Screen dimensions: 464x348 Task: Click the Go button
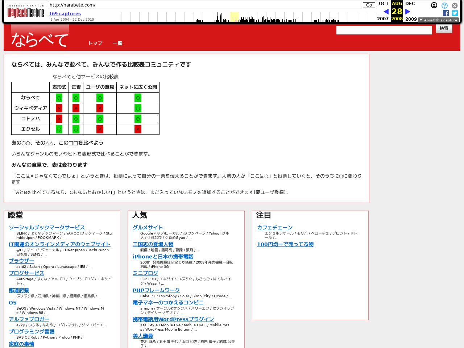369,5
